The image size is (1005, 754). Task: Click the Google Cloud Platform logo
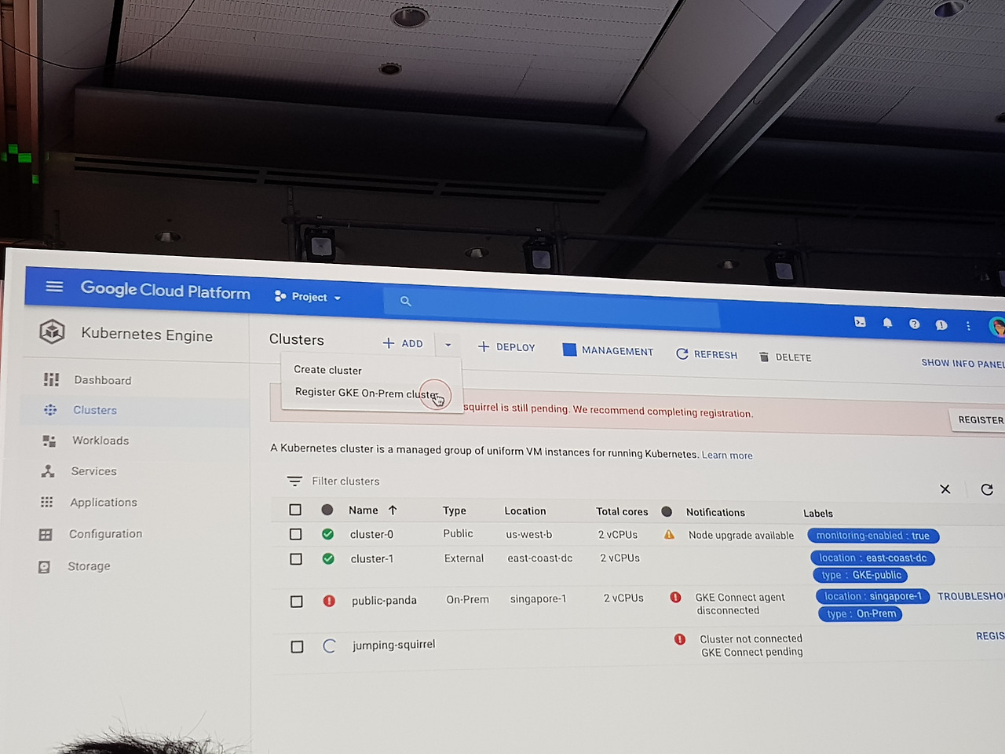[x=165, y=291]
